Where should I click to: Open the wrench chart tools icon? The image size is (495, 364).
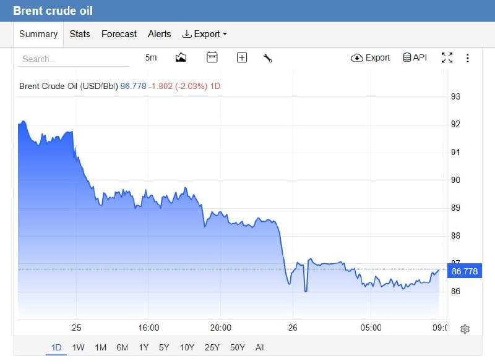[x=268, y=58]
